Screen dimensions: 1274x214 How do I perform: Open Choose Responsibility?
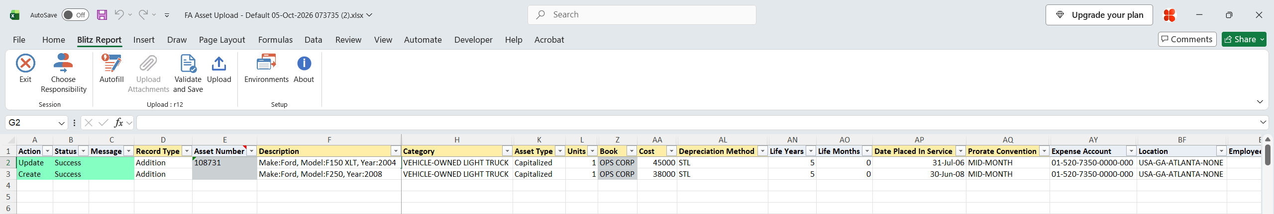click(x=63, y=73)
